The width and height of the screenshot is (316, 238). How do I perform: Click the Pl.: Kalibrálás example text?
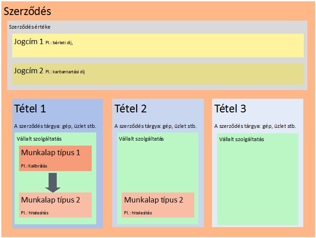pos(34,166)
